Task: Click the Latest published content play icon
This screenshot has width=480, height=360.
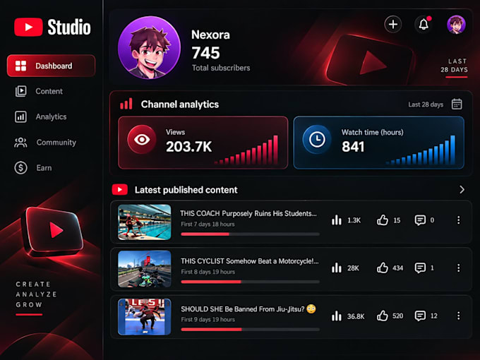Action: point(120,190)
